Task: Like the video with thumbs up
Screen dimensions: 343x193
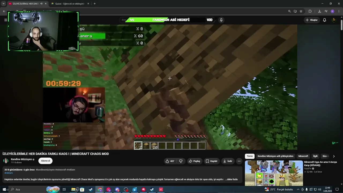Action: point(170,161)
